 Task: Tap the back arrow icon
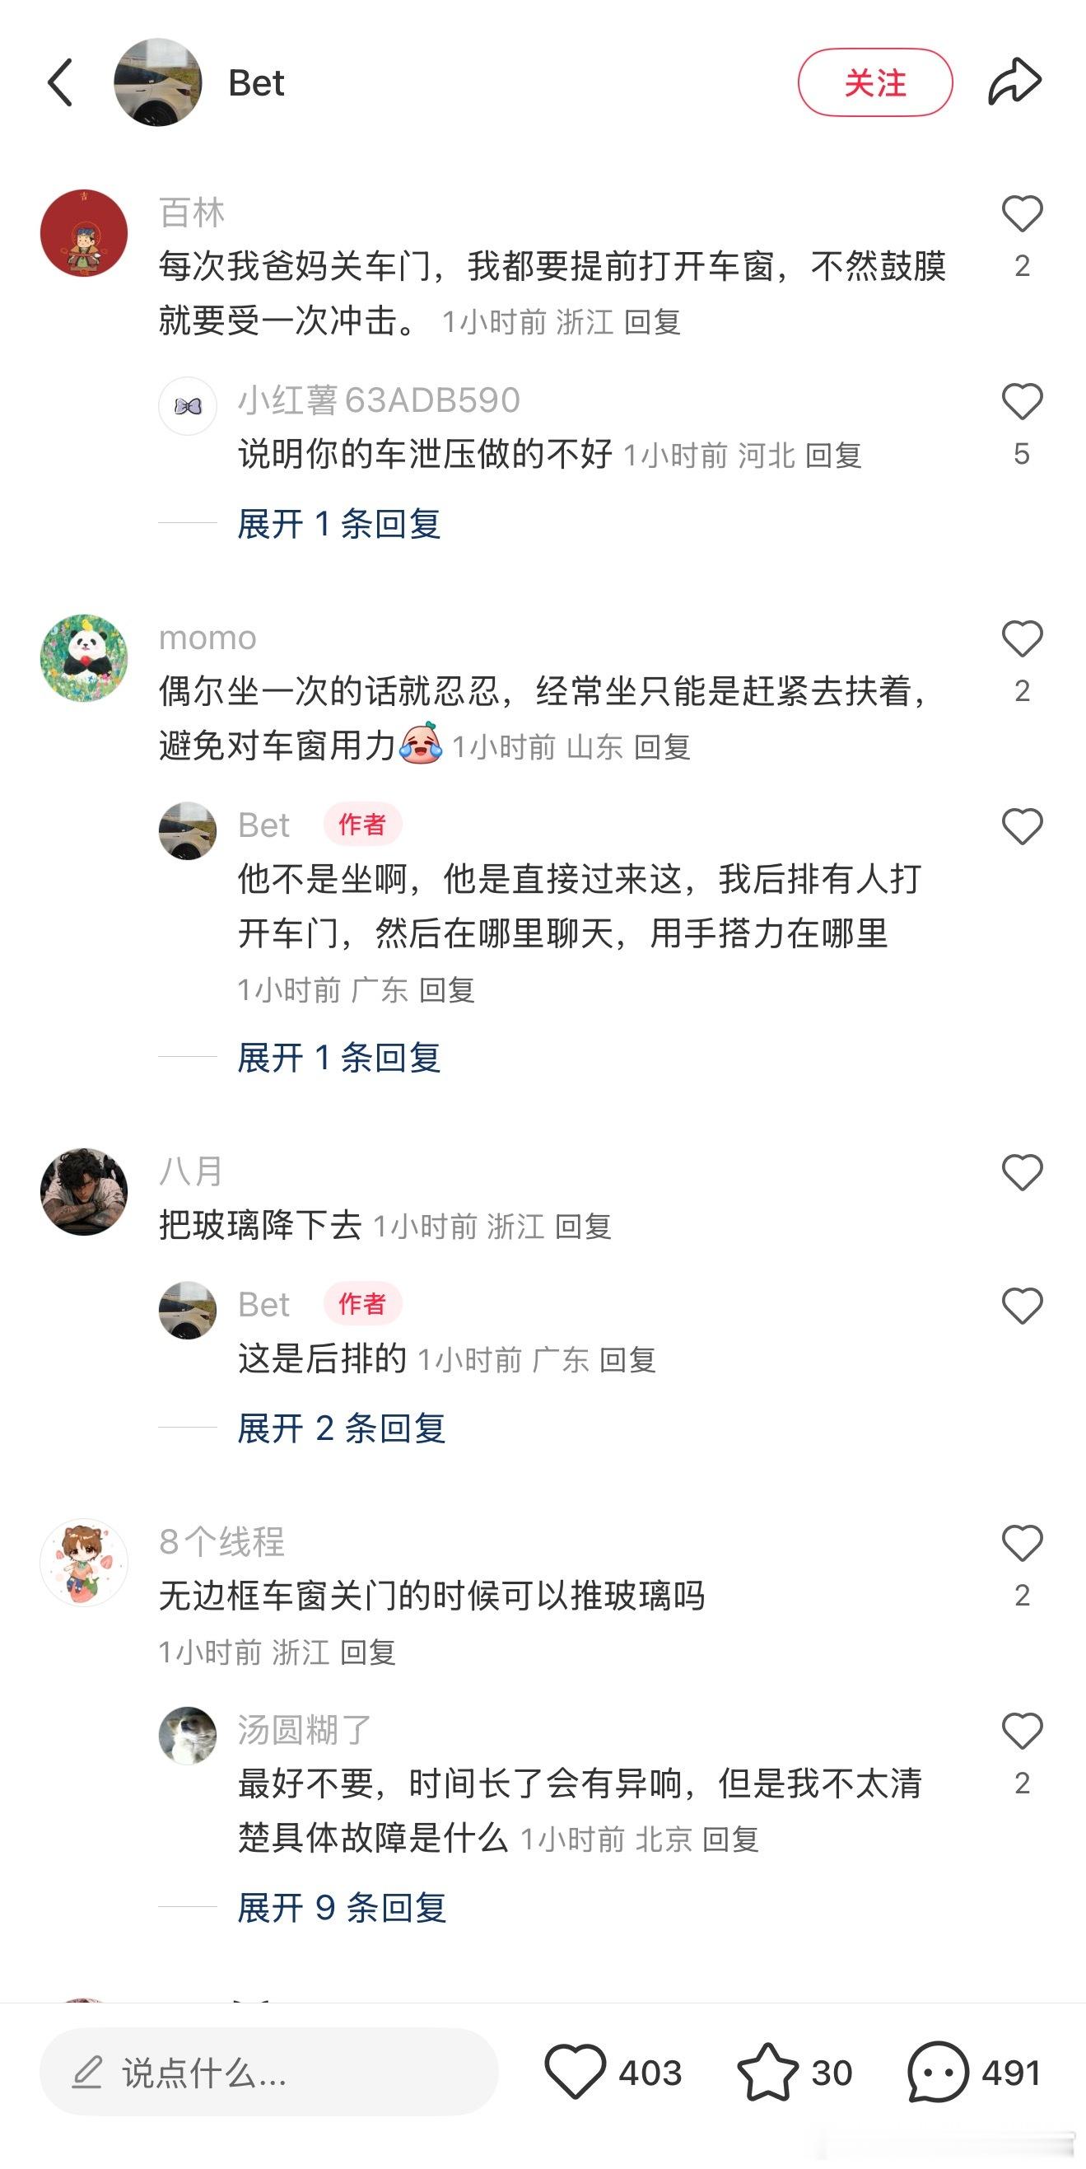(x=61, y=82)
